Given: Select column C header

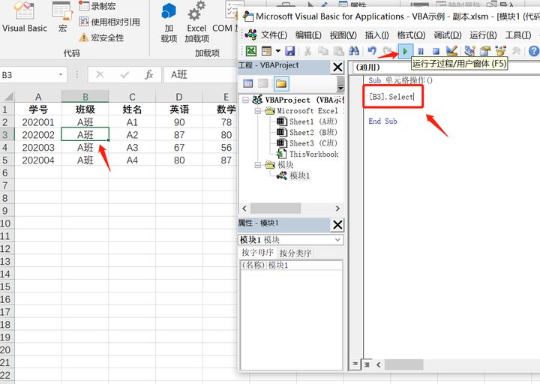Looking at the screenshot, I should click(132, 97).
